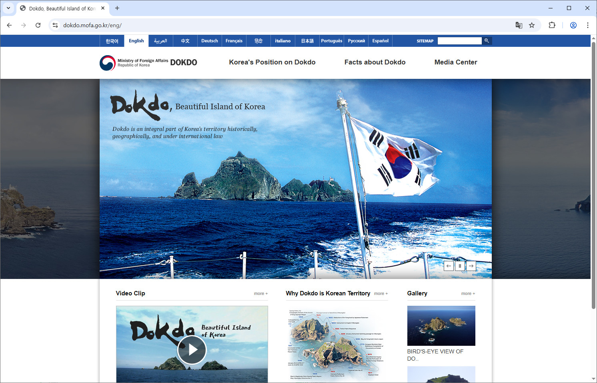
Task: Click more next to Video Clip
Action: [261, 294]
